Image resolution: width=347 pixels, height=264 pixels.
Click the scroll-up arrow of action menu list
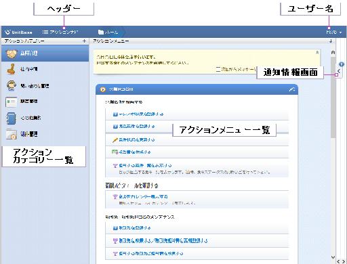pyautogui.click(x=333, y=52)
